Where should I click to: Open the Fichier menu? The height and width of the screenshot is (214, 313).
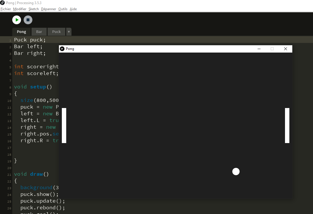coord(6,9)
